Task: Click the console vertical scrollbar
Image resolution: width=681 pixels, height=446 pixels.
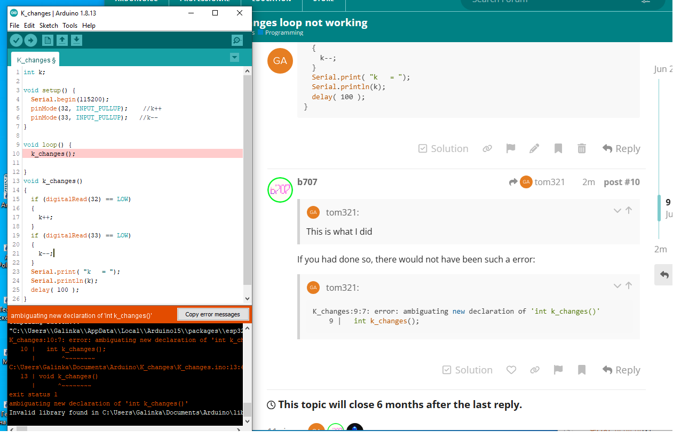Action: click(247, 411)
